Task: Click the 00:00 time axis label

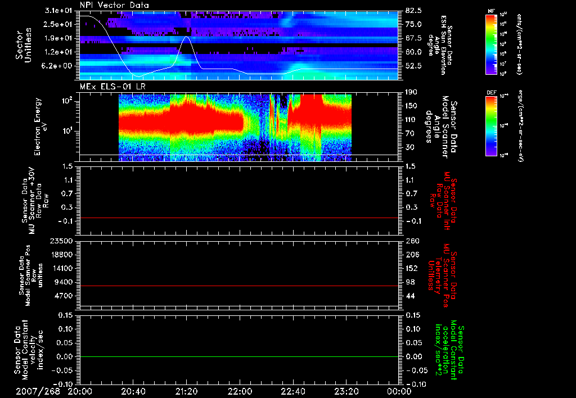Action: pyautogui.click(x=399, y=391)
